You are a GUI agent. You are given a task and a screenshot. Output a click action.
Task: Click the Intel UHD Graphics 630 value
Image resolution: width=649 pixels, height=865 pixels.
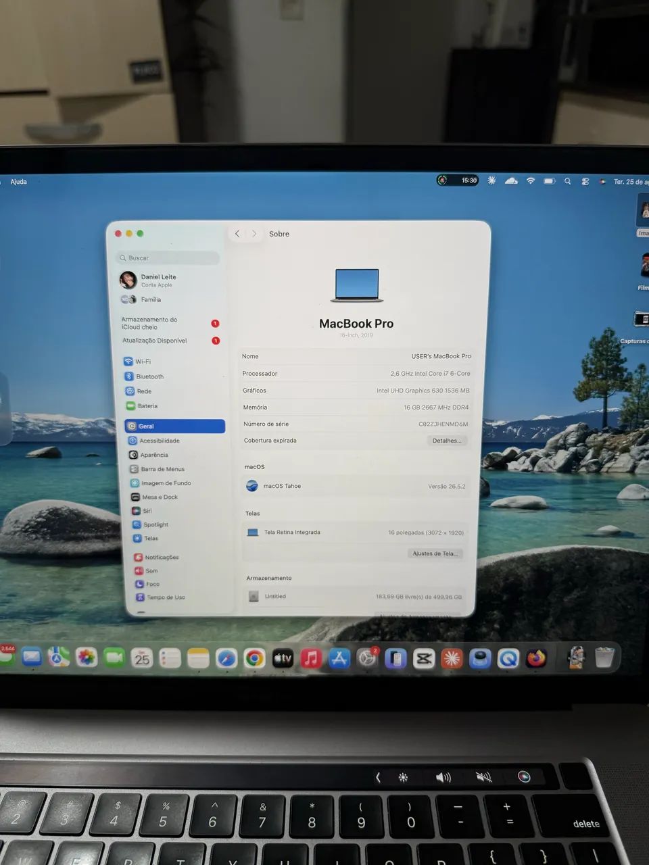click(423, 391)
